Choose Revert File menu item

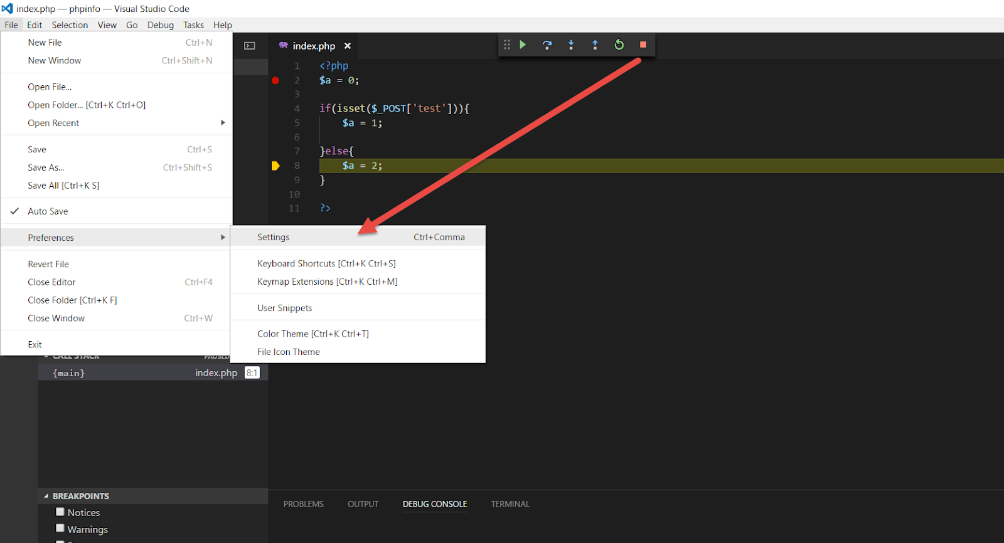coord(117,264)
